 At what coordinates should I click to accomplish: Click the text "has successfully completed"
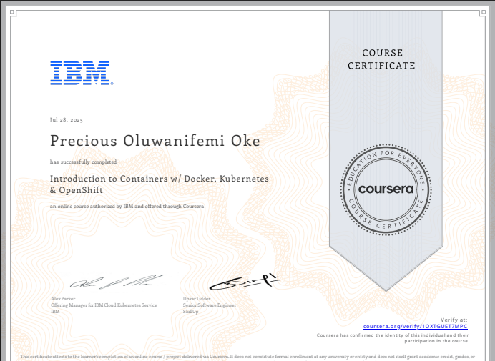[84, 162]
